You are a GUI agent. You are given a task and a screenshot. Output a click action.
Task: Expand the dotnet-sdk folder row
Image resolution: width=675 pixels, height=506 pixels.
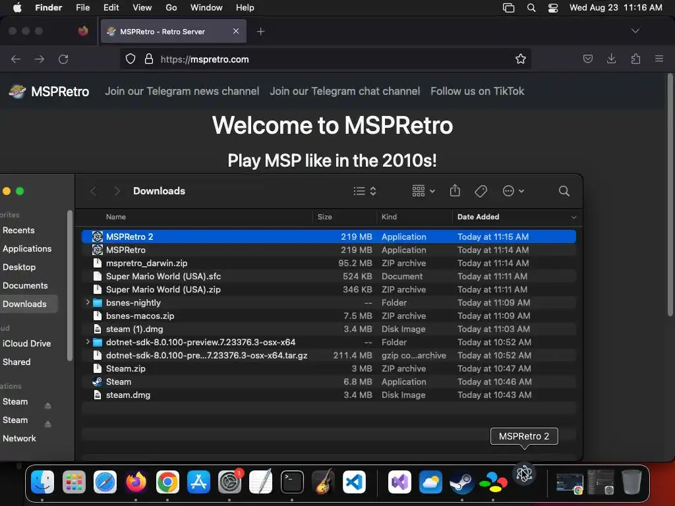point(88,342)
